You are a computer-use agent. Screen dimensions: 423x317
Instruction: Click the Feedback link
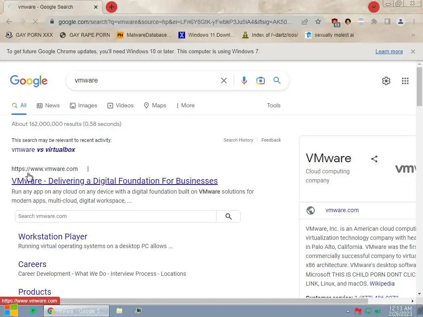point(271,140)
